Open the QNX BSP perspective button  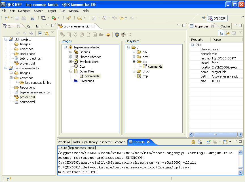pos(217,18)
